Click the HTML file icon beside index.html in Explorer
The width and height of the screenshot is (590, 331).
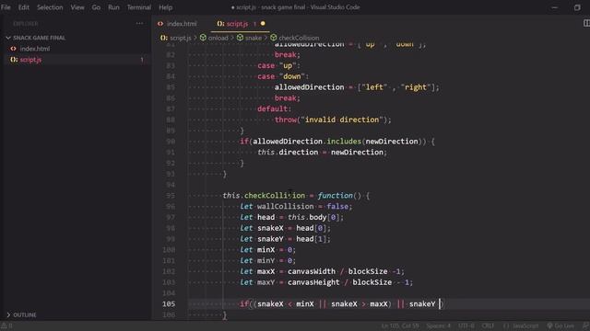(14, 49)
